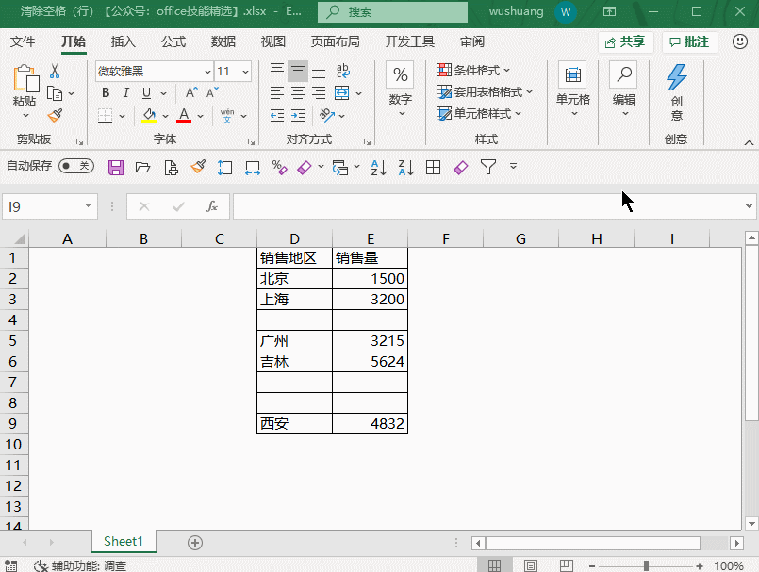Switch to 插入 tab

pyautogui.click(x=123, y=41)
